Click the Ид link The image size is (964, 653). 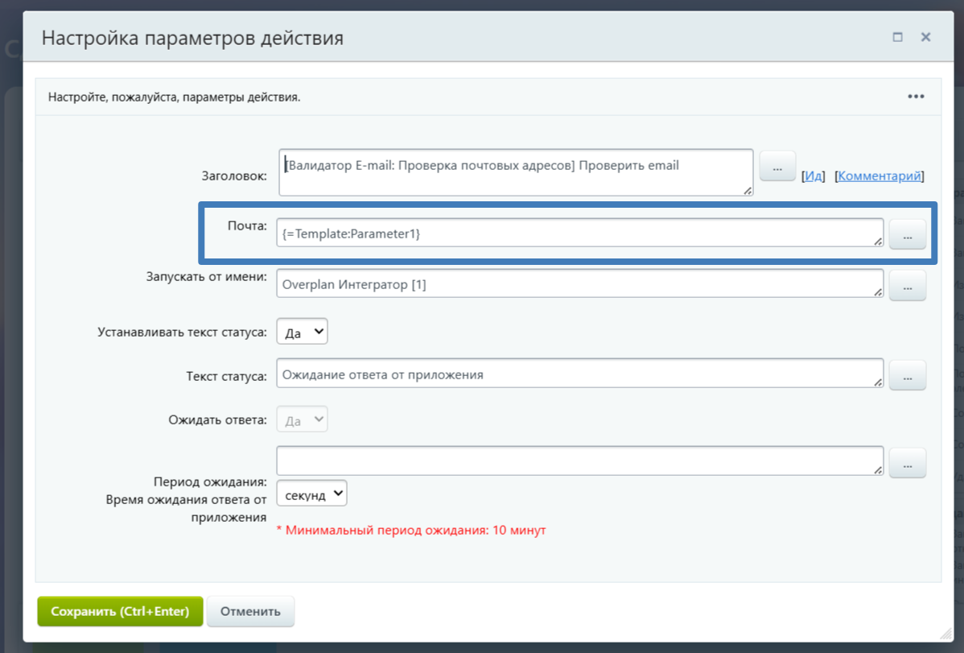[814, 176]
